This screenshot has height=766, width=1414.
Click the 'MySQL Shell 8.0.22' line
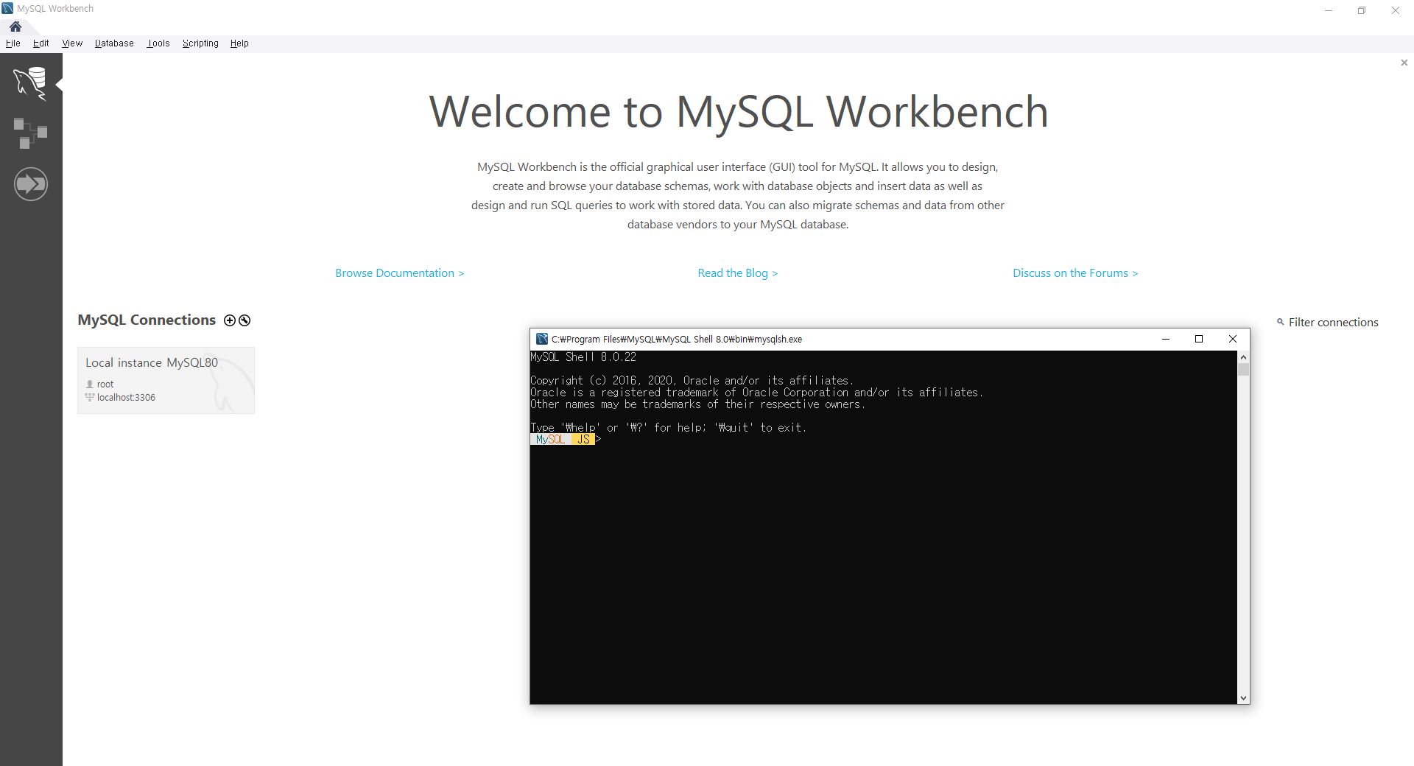(x=583, y=357)
